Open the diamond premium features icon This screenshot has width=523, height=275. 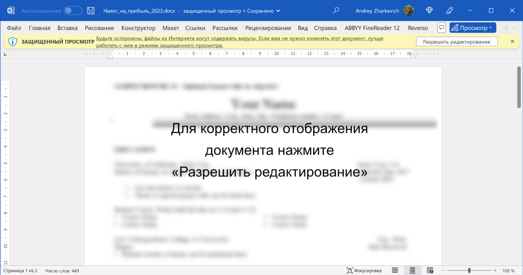(429, 11)
